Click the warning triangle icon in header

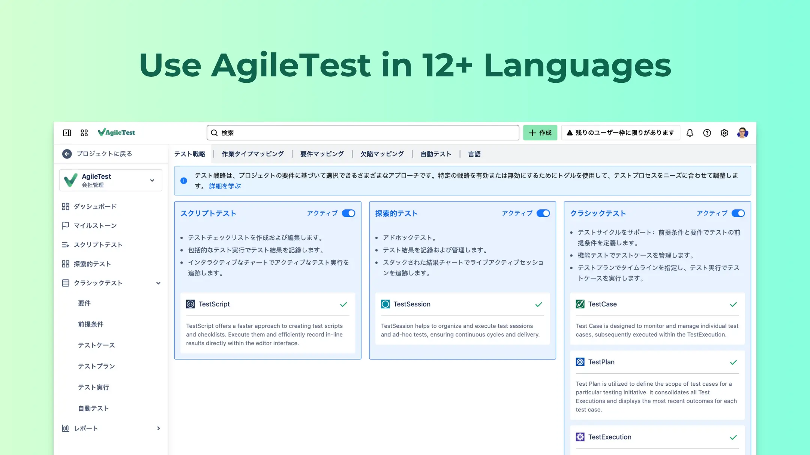click(x=570, y=133)
